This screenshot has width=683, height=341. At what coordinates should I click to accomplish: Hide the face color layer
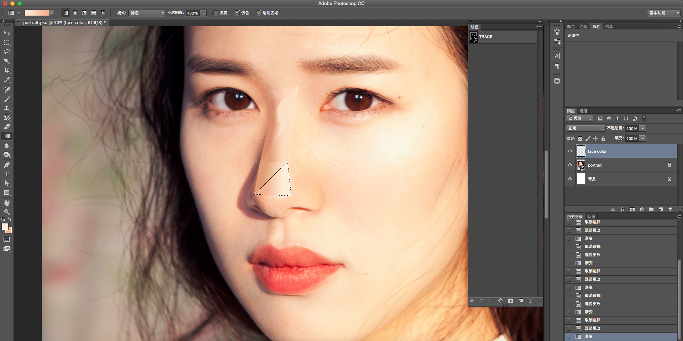coord(570,151)
